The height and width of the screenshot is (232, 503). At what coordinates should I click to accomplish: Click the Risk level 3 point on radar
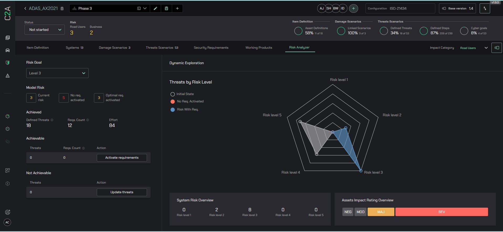361,171
